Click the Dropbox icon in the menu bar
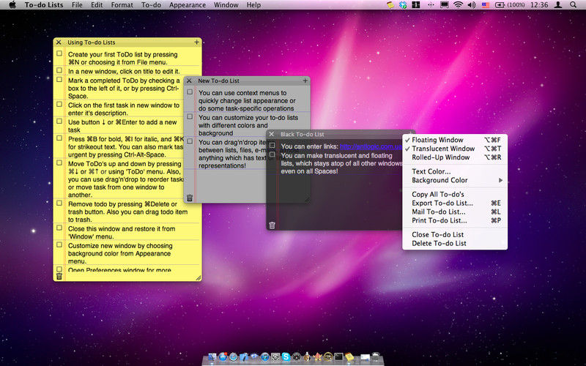Viewport: 586px width, 366px height. 403,5
